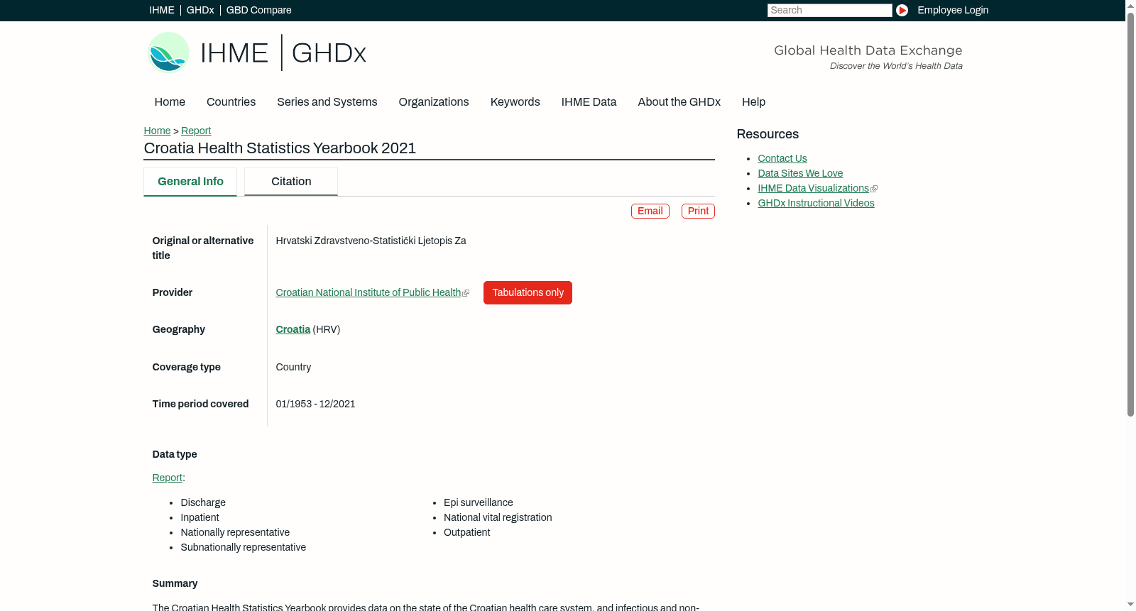The height and width of the screenshot is (611, 1136).
Task: Click Home breadcrumb link
Action: coord(157,131)
